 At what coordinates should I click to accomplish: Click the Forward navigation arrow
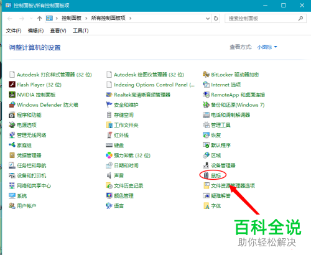tap(22, 19)
